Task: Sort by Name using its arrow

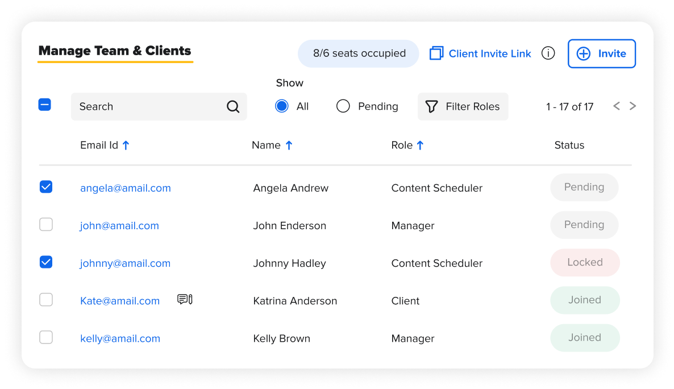Action: (x=289, y=146)
